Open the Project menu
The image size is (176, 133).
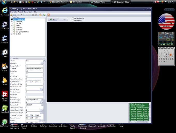[x=20, y=12]
